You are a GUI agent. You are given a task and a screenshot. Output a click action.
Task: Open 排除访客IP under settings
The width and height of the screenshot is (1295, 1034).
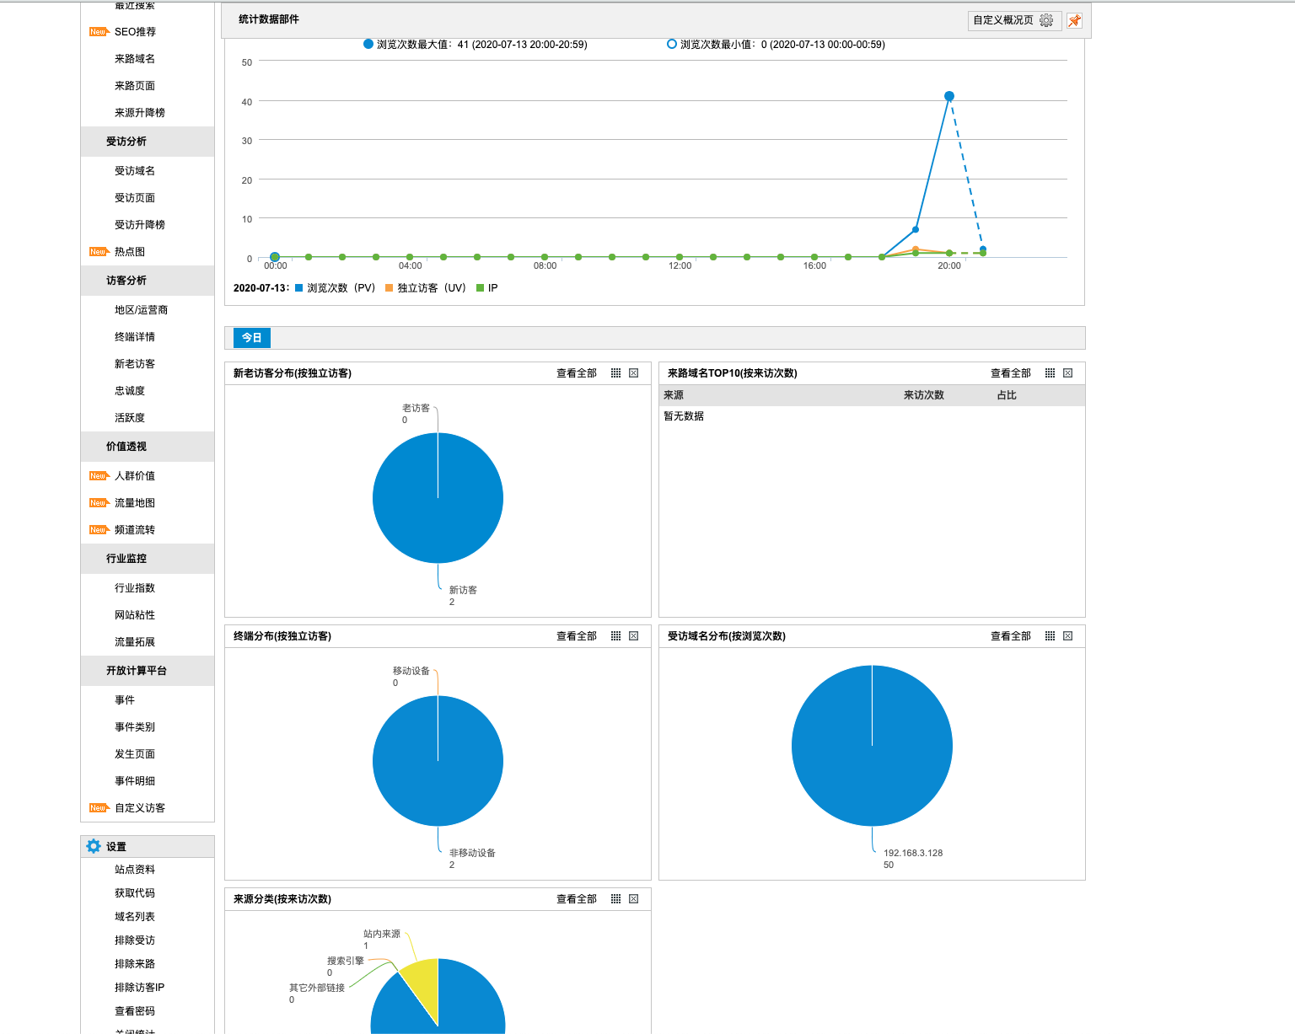[x=140, y=988]
